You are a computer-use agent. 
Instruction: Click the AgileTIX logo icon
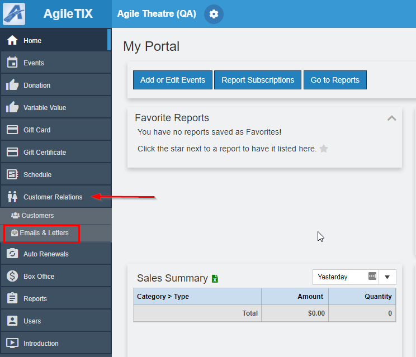(x=14, y=14)
